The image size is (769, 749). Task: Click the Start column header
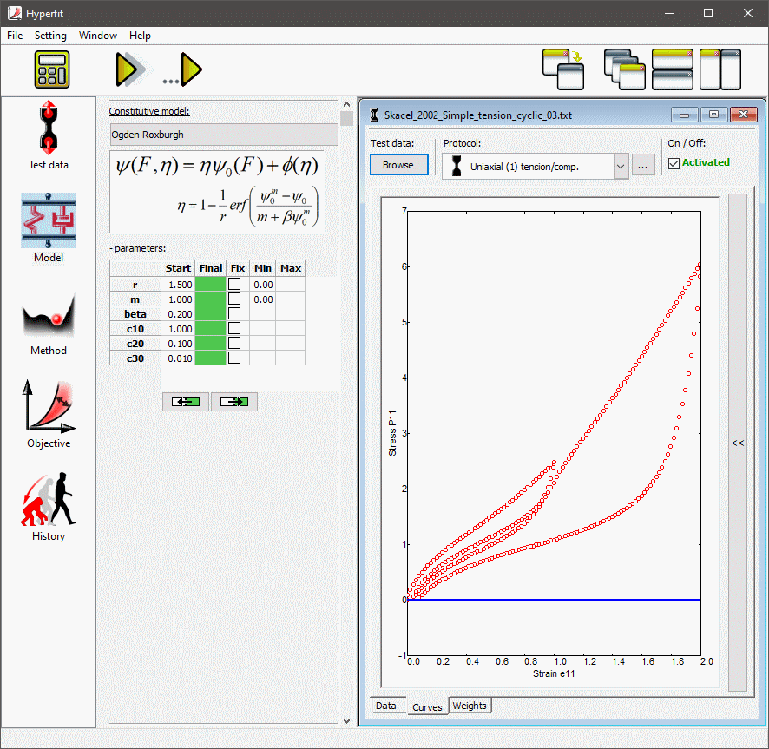(x=178, y=268)
